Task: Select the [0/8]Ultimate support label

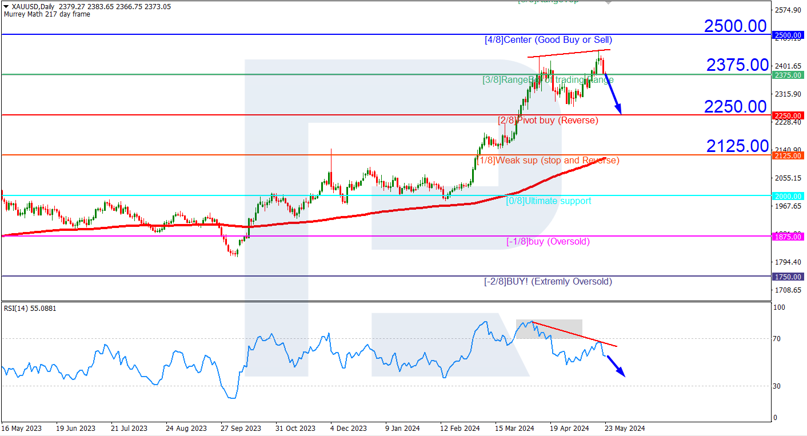Action: (549, 201)
